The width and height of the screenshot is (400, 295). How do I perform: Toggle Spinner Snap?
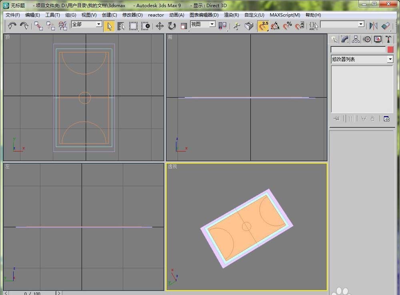coord(300,26)
